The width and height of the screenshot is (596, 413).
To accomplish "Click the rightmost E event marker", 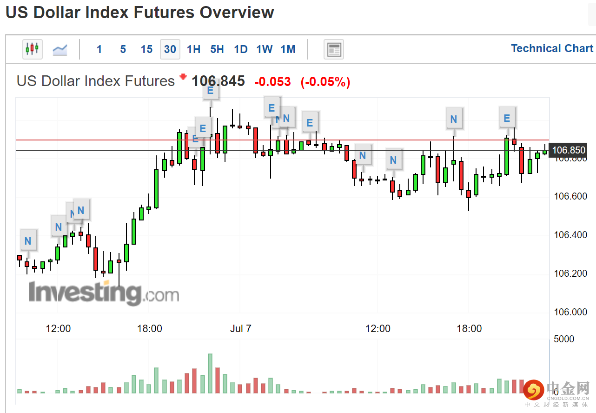I will coord(507,118).
